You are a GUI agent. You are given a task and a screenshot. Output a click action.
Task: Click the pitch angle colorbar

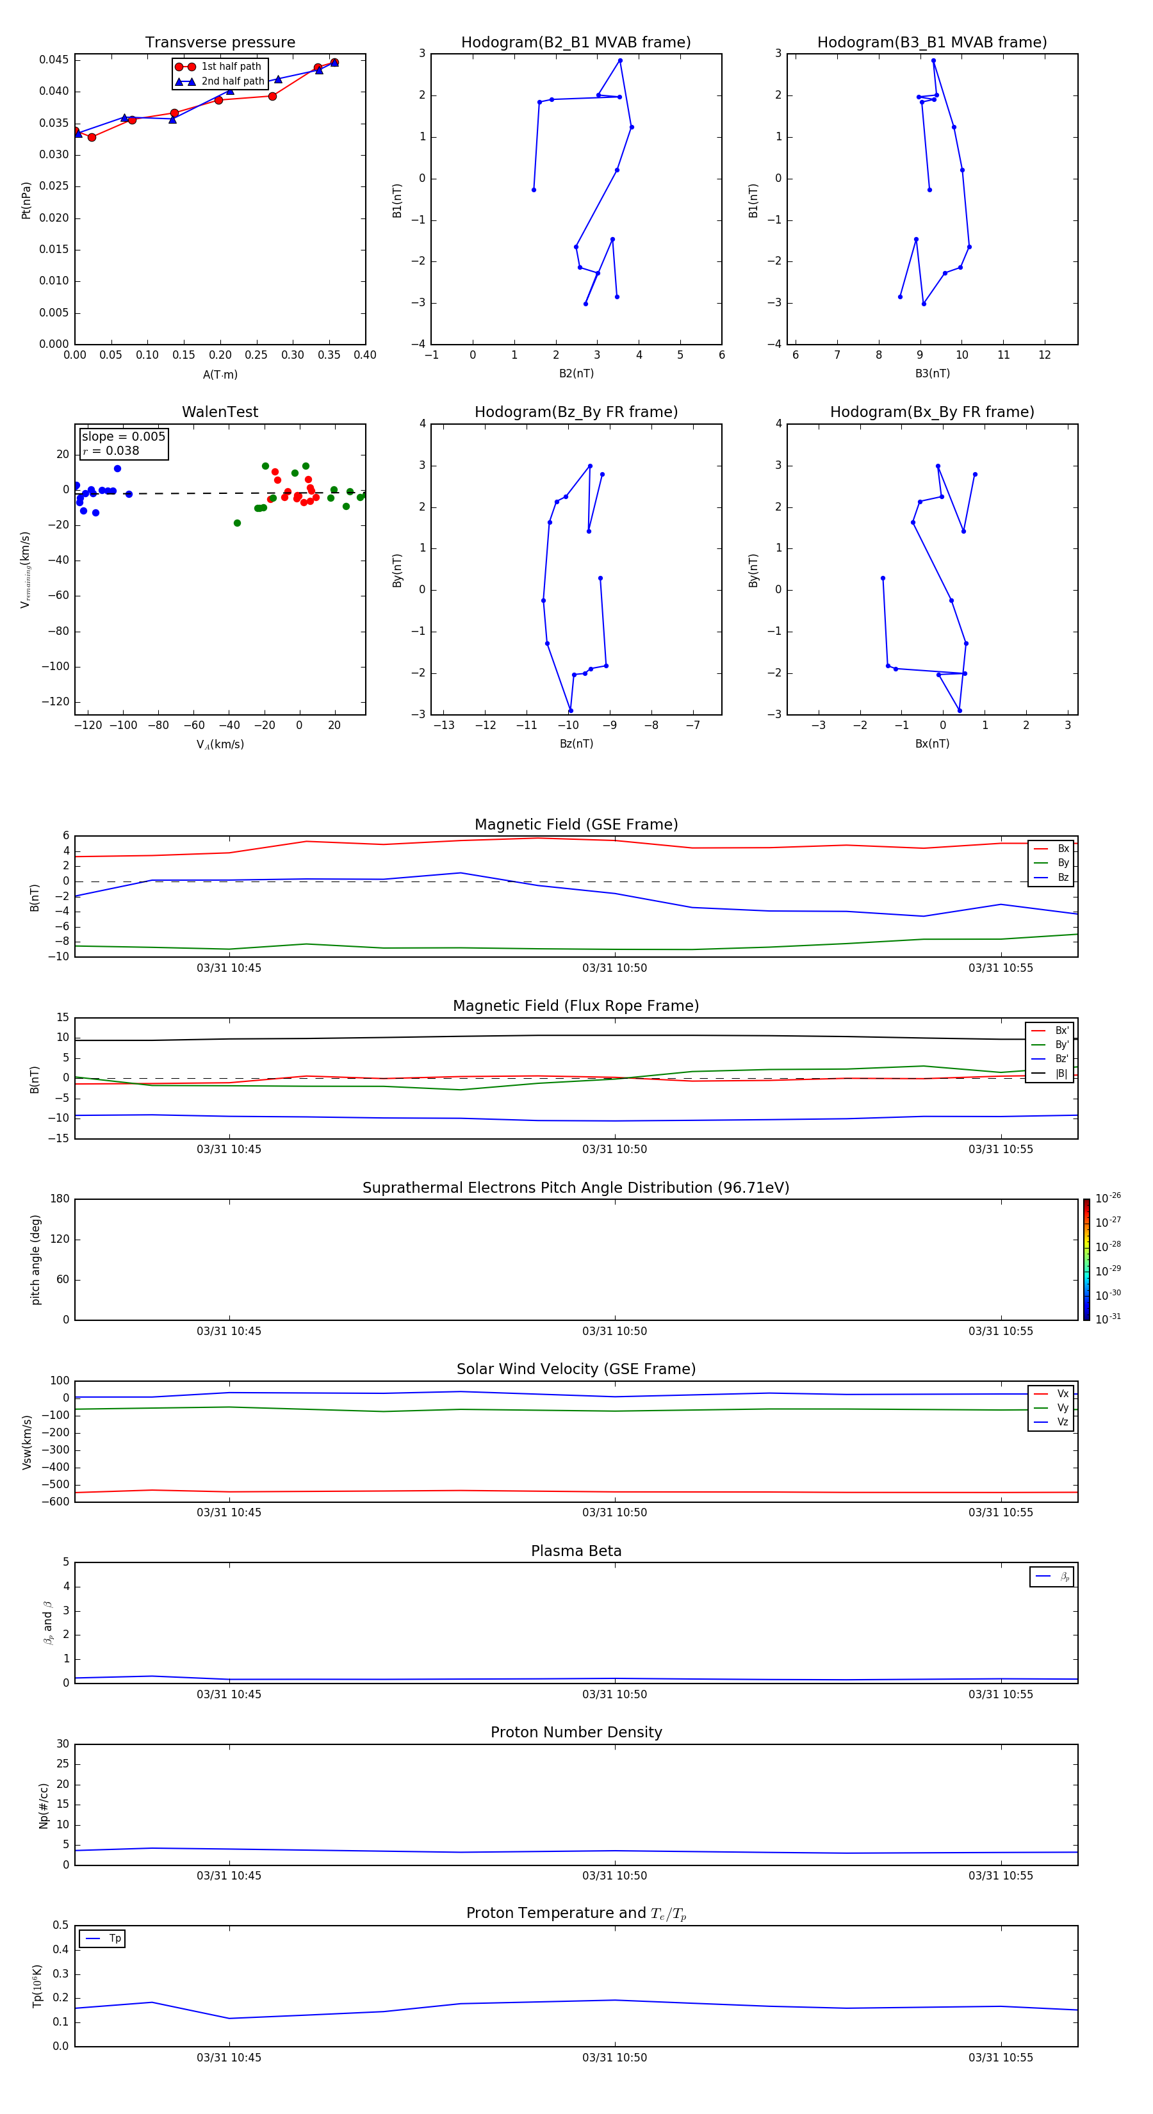[1086, 1259]
